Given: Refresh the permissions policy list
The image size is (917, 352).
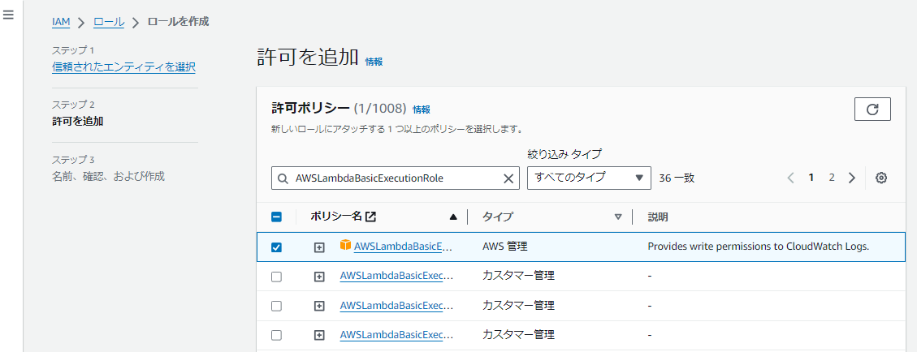Looking at the screenshot, I should pos(872,109).
